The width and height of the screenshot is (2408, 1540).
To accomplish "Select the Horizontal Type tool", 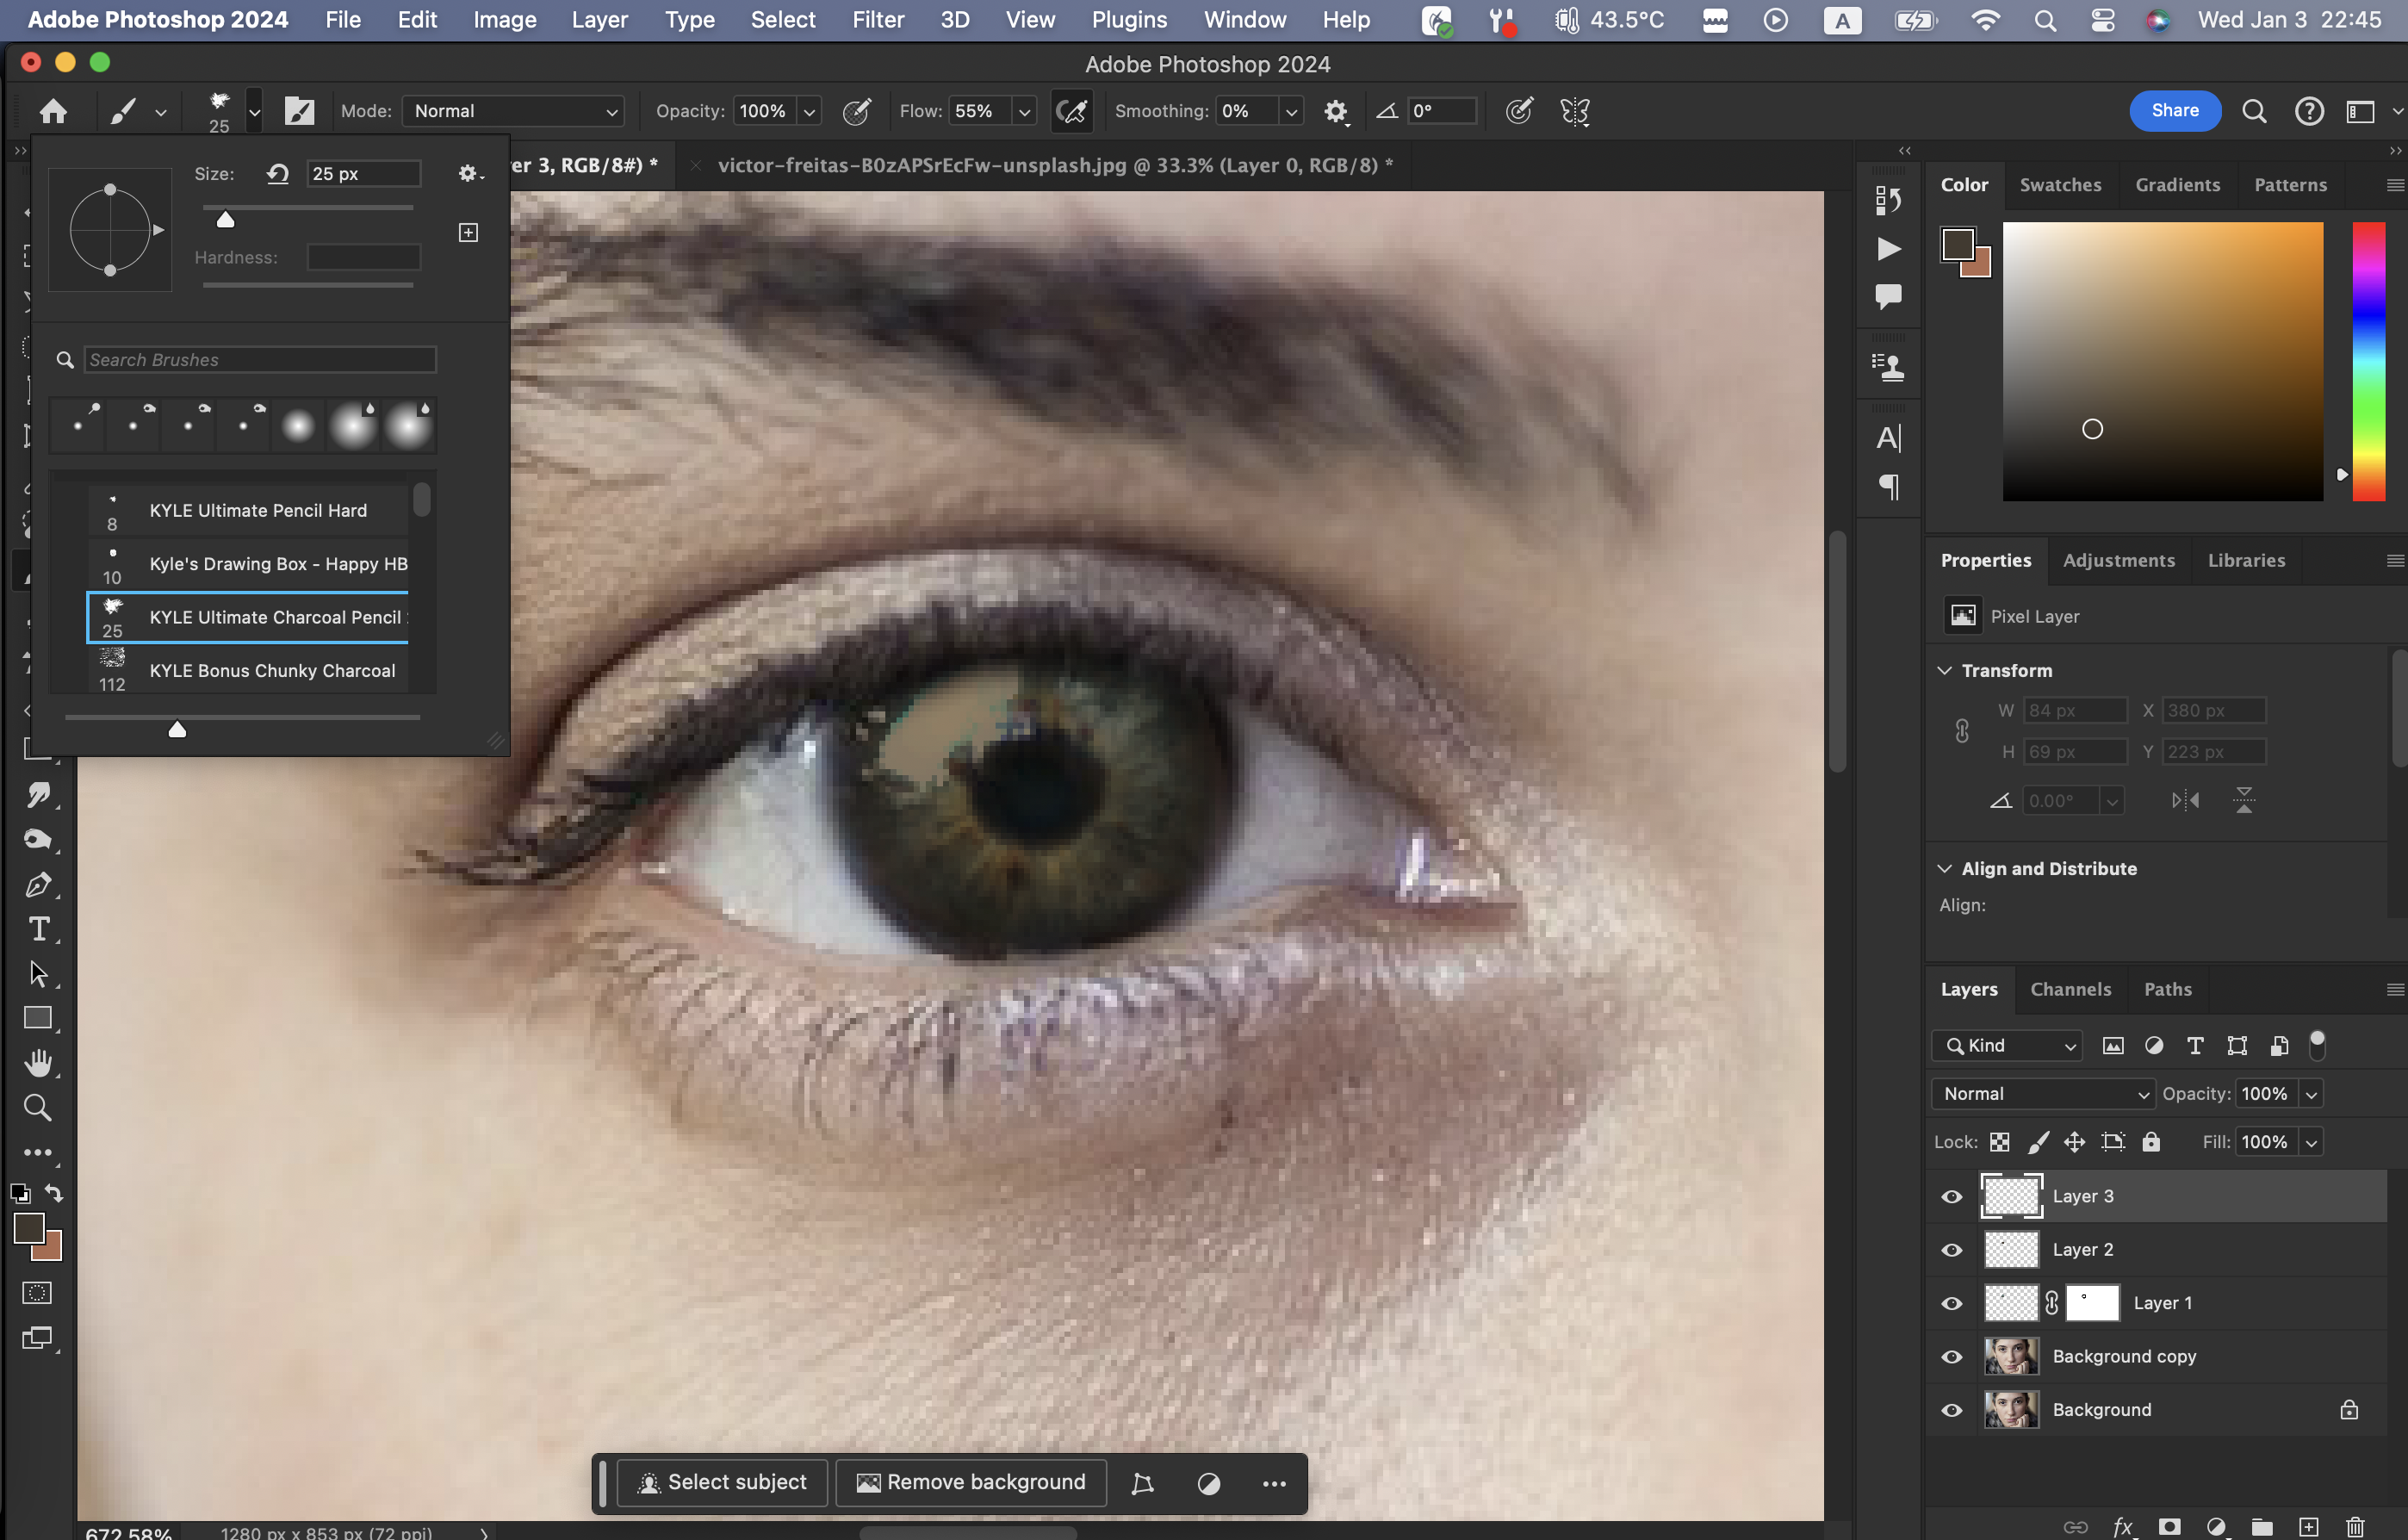I will pyautogui.click(x=38, y=929).
